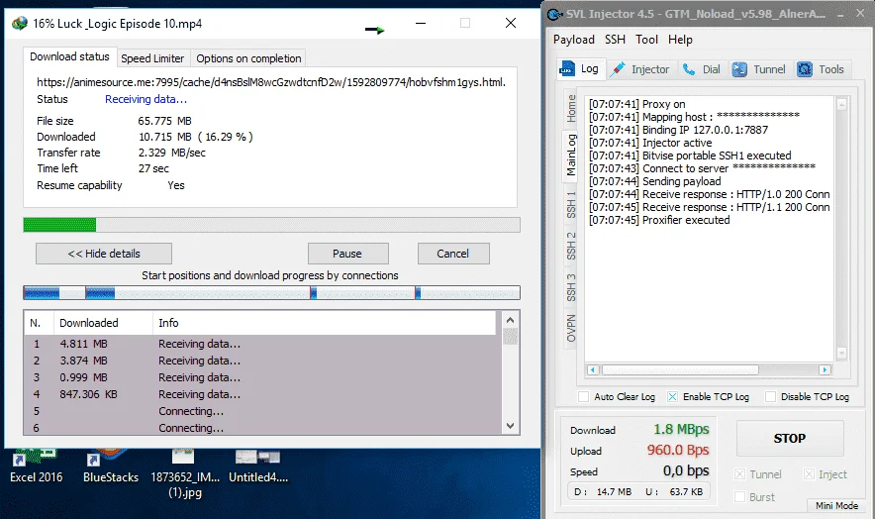Switch to the Injector tab
Viewport: 875px width, 519px height.
640,69
